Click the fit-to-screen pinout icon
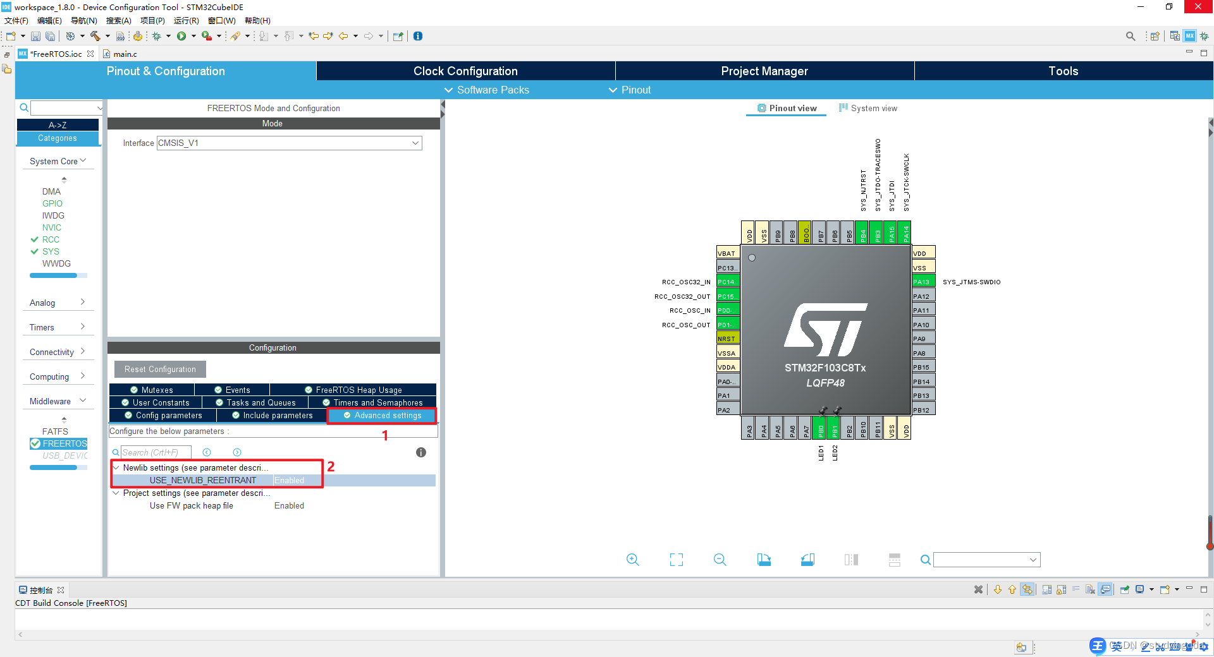 click(677, 560)
